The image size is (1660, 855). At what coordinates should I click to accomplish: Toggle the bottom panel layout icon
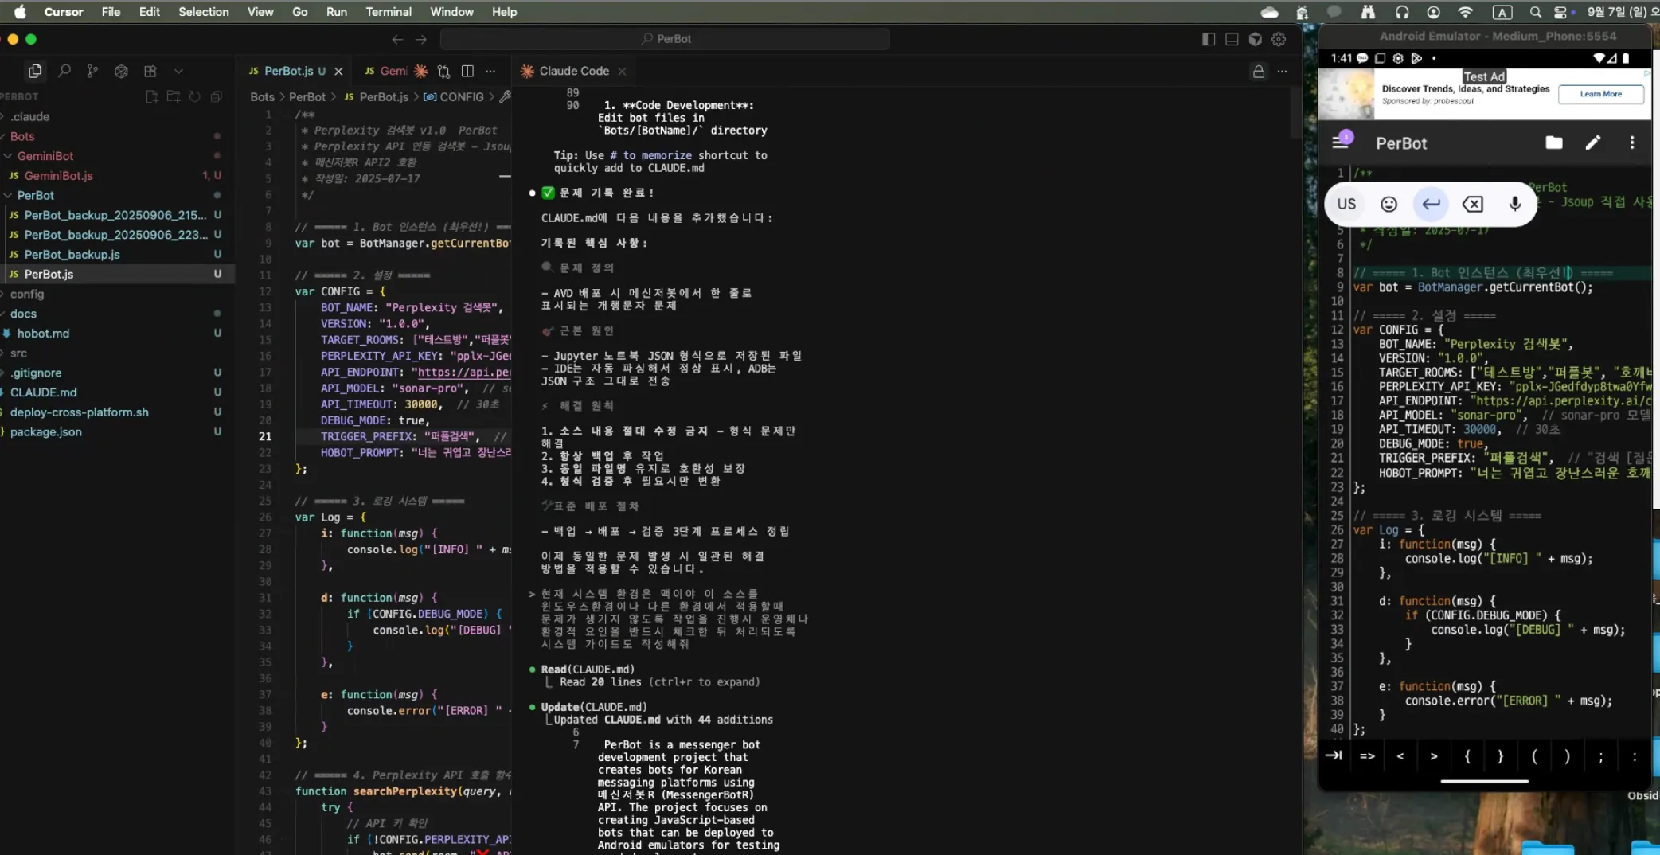click(x=1232, y=39)
